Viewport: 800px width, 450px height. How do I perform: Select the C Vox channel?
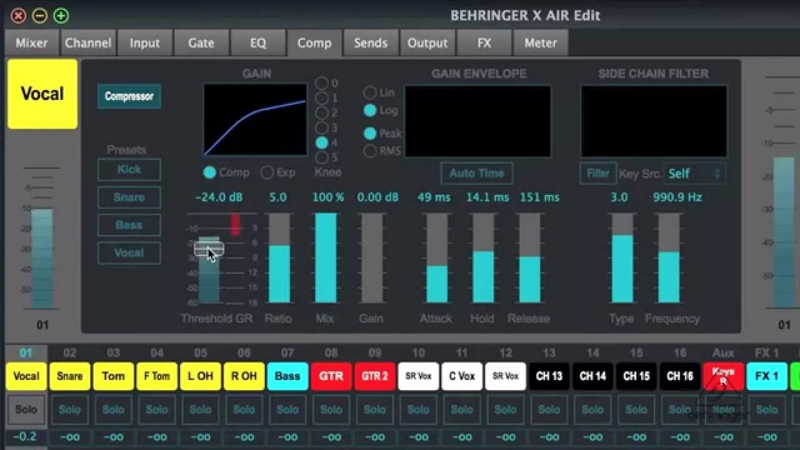462,376
